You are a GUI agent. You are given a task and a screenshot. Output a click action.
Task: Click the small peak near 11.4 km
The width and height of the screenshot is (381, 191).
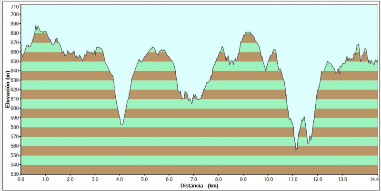[x=303, y=117]
